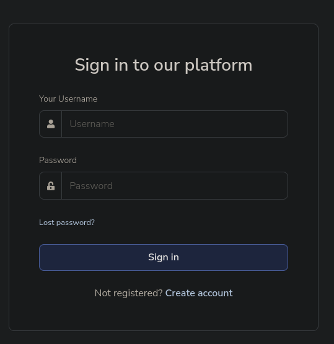Click the Your Username label
This screenshot has width=334, height=344.
(68, 99)
